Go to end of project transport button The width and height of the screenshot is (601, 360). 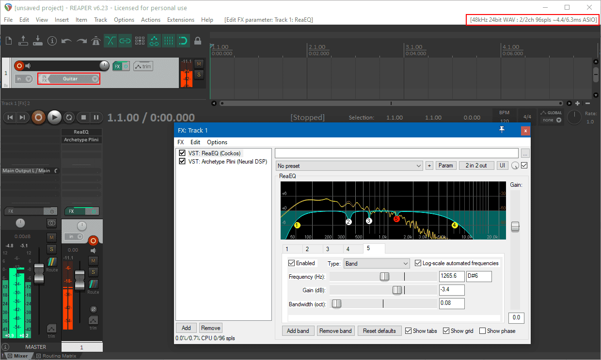pos(22,117)
